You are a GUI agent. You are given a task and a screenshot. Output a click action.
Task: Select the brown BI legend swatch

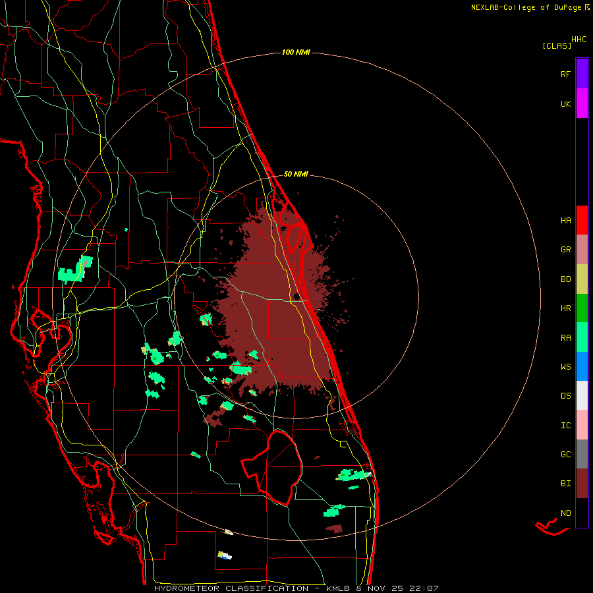point(582,484)
